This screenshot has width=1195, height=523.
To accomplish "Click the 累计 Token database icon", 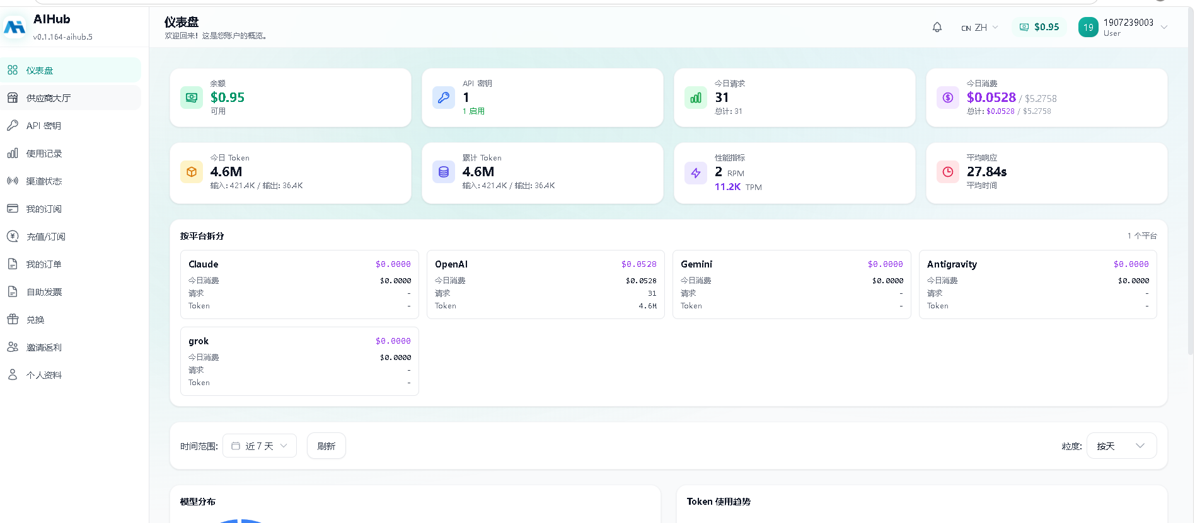I will coord(444,172).
